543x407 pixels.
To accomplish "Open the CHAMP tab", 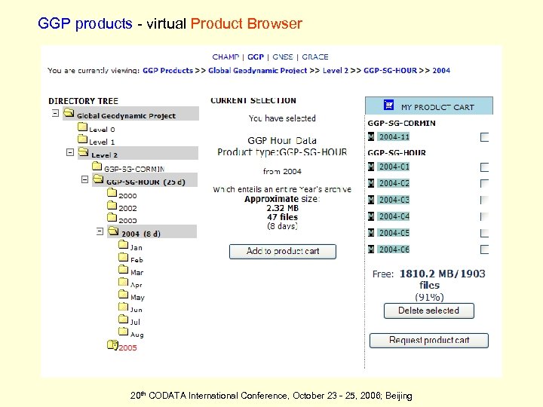I will (x=225, y=57).
